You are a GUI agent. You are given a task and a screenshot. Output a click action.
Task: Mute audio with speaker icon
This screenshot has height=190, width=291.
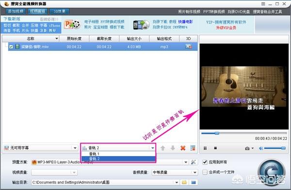261,148
